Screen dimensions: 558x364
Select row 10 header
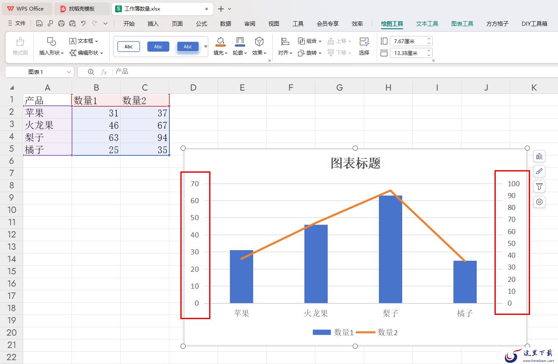(12, 210)
